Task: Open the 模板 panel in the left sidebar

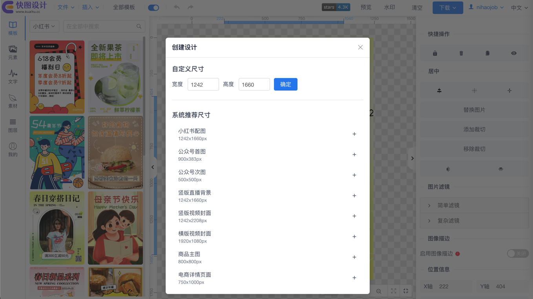Action: pyautogui.click(x=12, y=27)
